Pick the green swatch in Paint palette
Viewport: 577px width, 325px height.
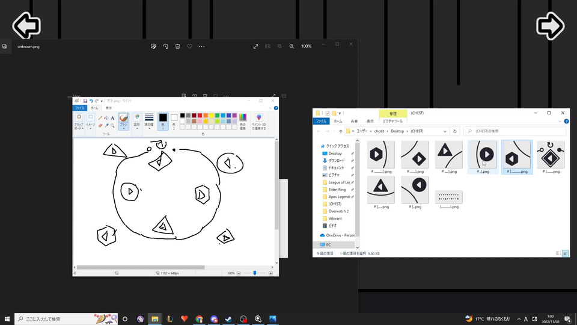(217, 116)
